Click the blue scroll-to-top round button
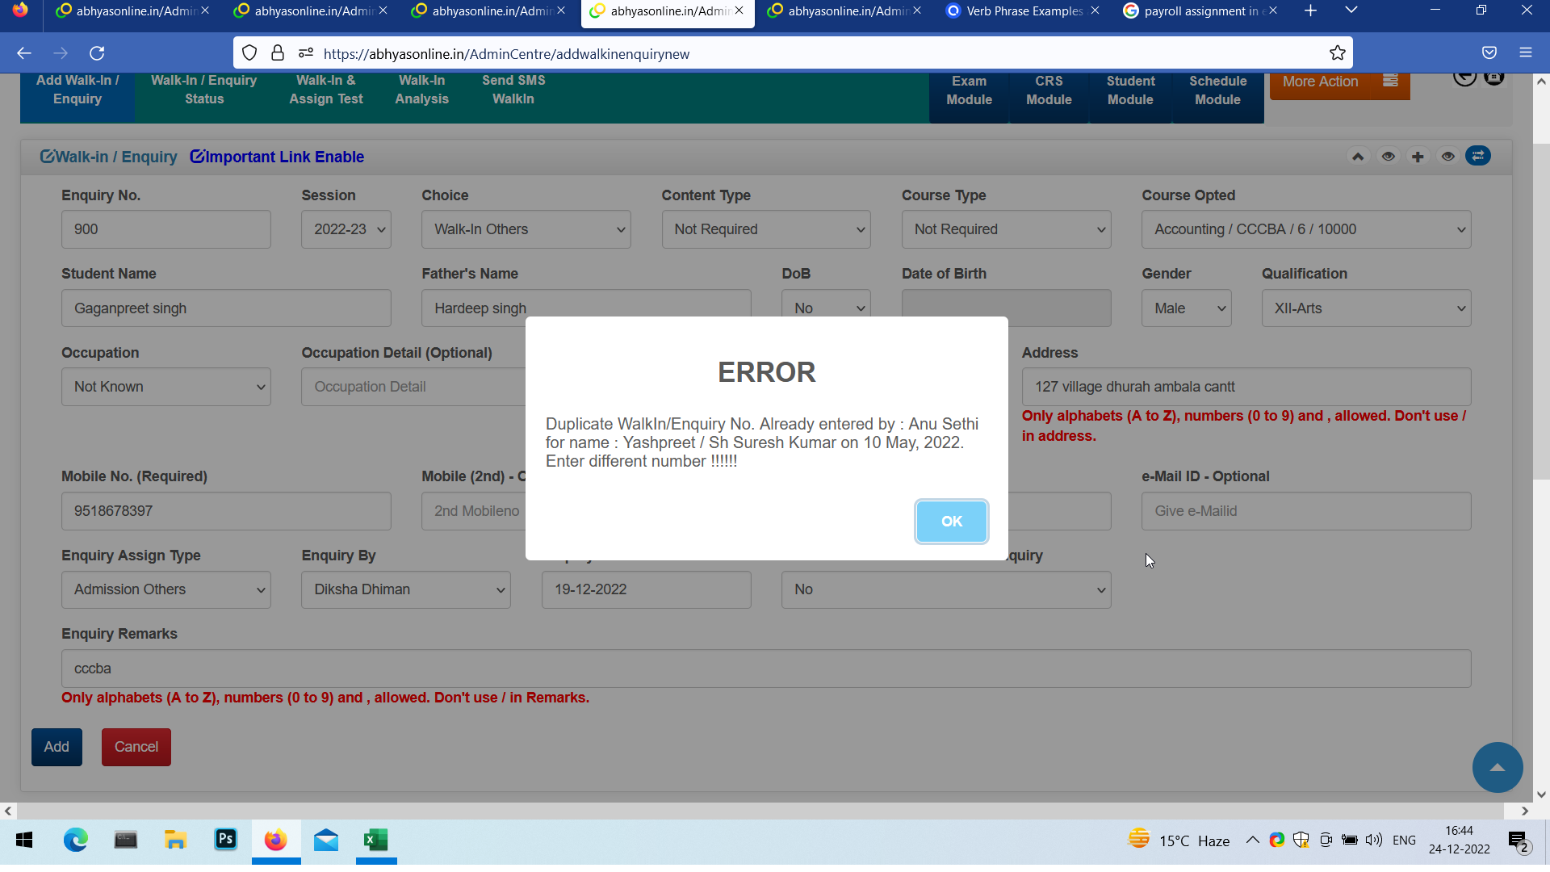The width and height of the screenshot is (1550, 872). pos(1497,767)
